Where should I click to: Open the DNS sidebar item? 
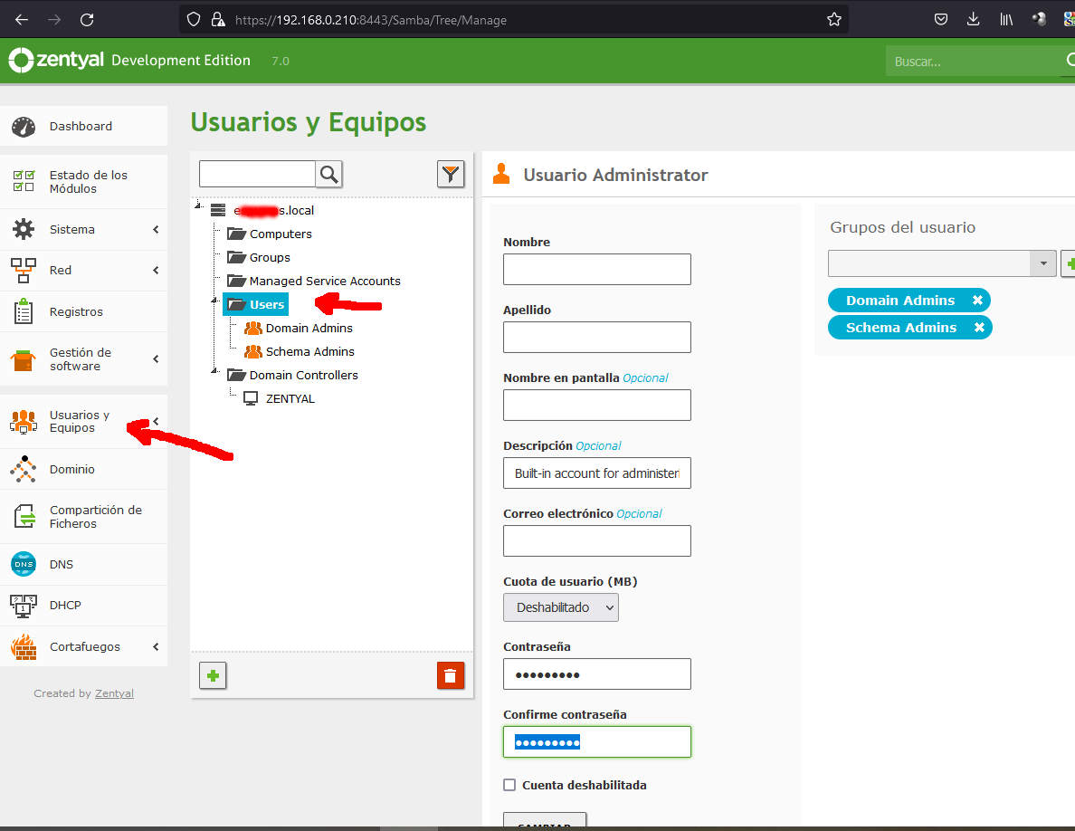coord(83,564)
